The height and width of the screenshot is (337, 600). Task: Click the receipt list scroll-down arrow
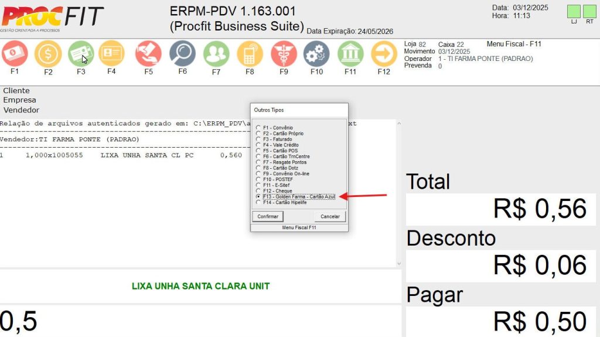pyautogui.click(x=399, y=264)
